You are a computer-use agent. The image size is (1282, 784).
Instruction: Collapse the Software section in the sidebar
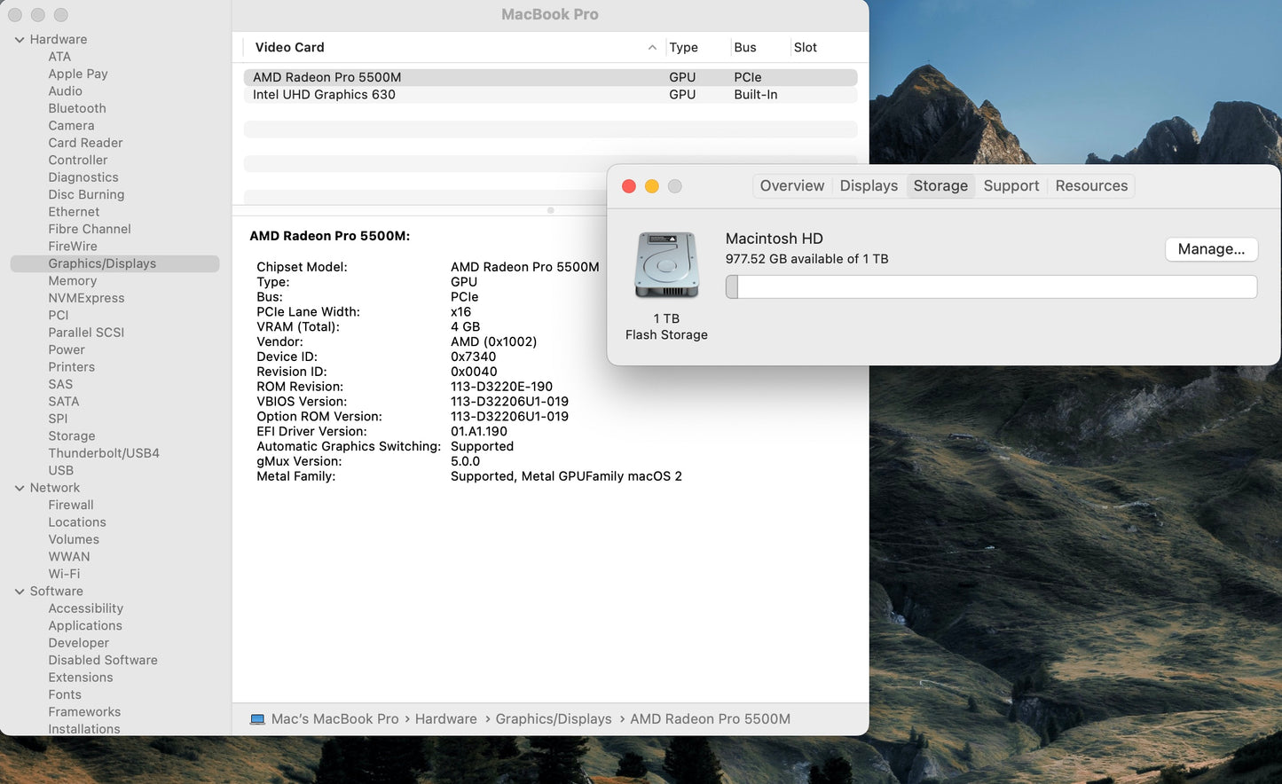(20, 592)
